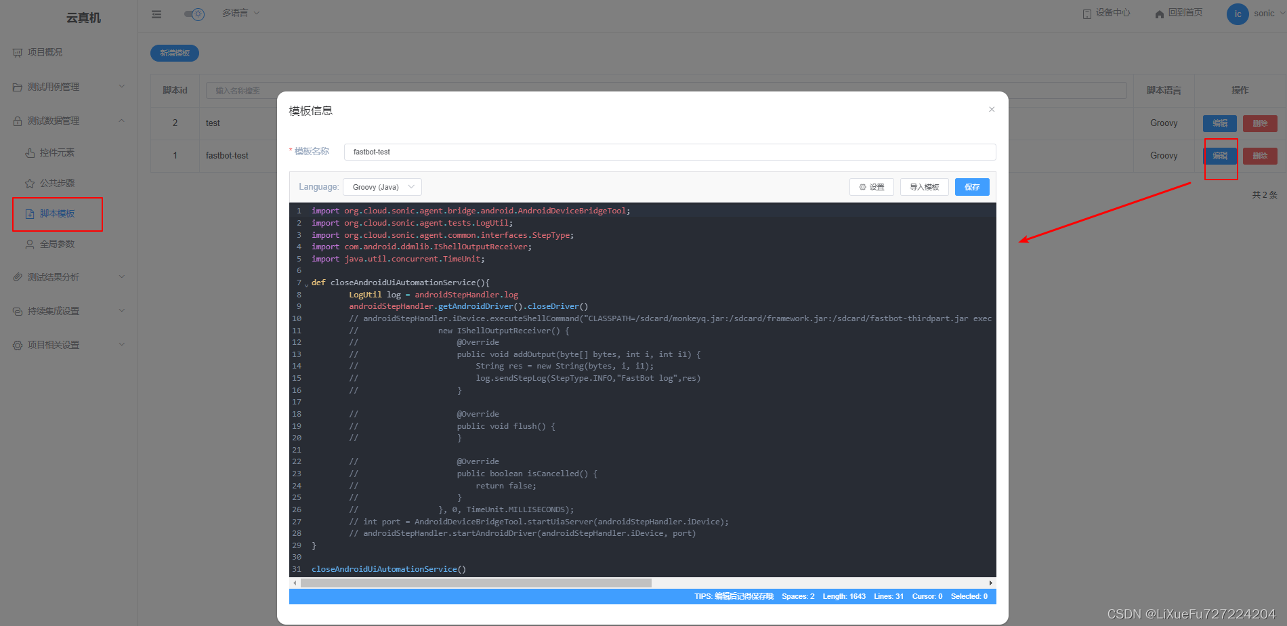Image resolution: width=1287 pixels, height=626 pixels.
Task: Click the 设置 settings button
Action: click(872, 187)
